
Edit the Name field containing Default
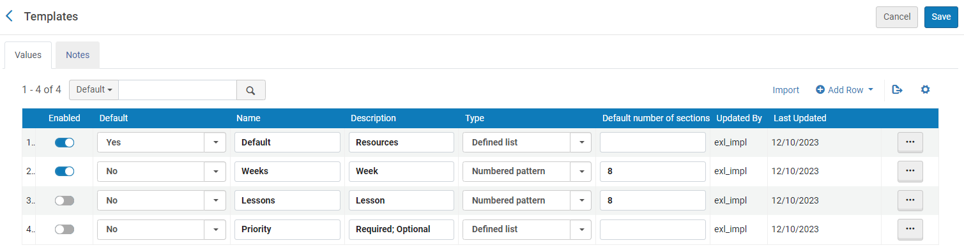tap(287, 142)
